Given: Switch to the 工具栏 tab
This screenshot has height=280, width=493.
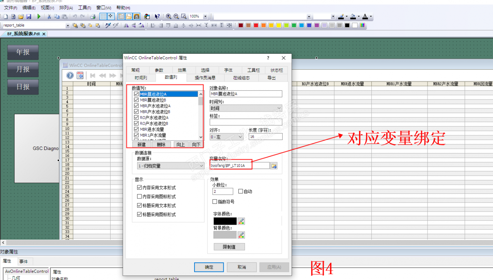Looking at the screenshot, I should pos(253,70).
